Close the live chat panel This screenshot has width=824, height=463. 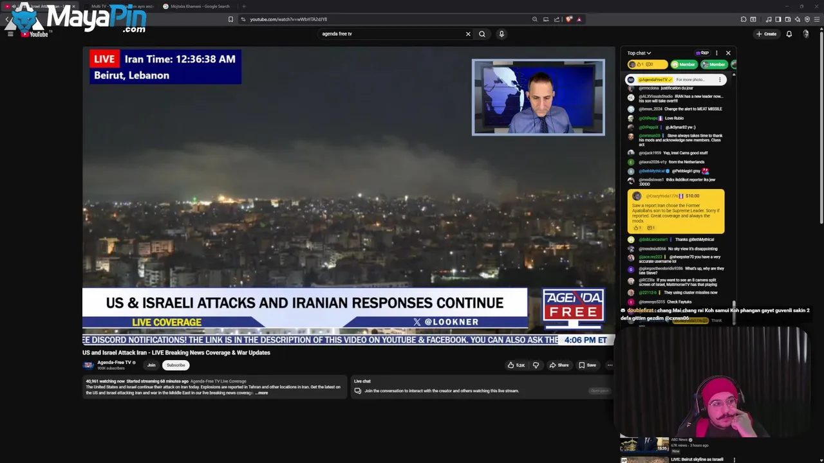coord(728,53)
